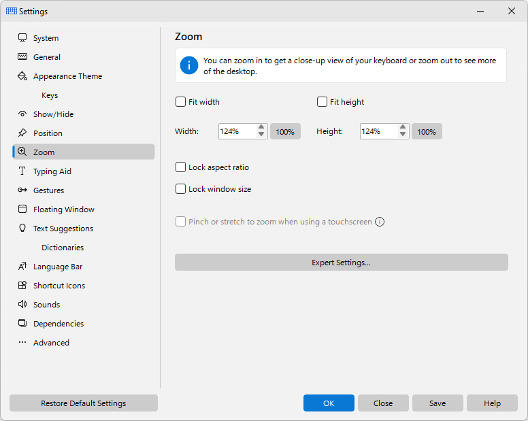Open the General settings page
Screen dimensions: 528x421
84,57
